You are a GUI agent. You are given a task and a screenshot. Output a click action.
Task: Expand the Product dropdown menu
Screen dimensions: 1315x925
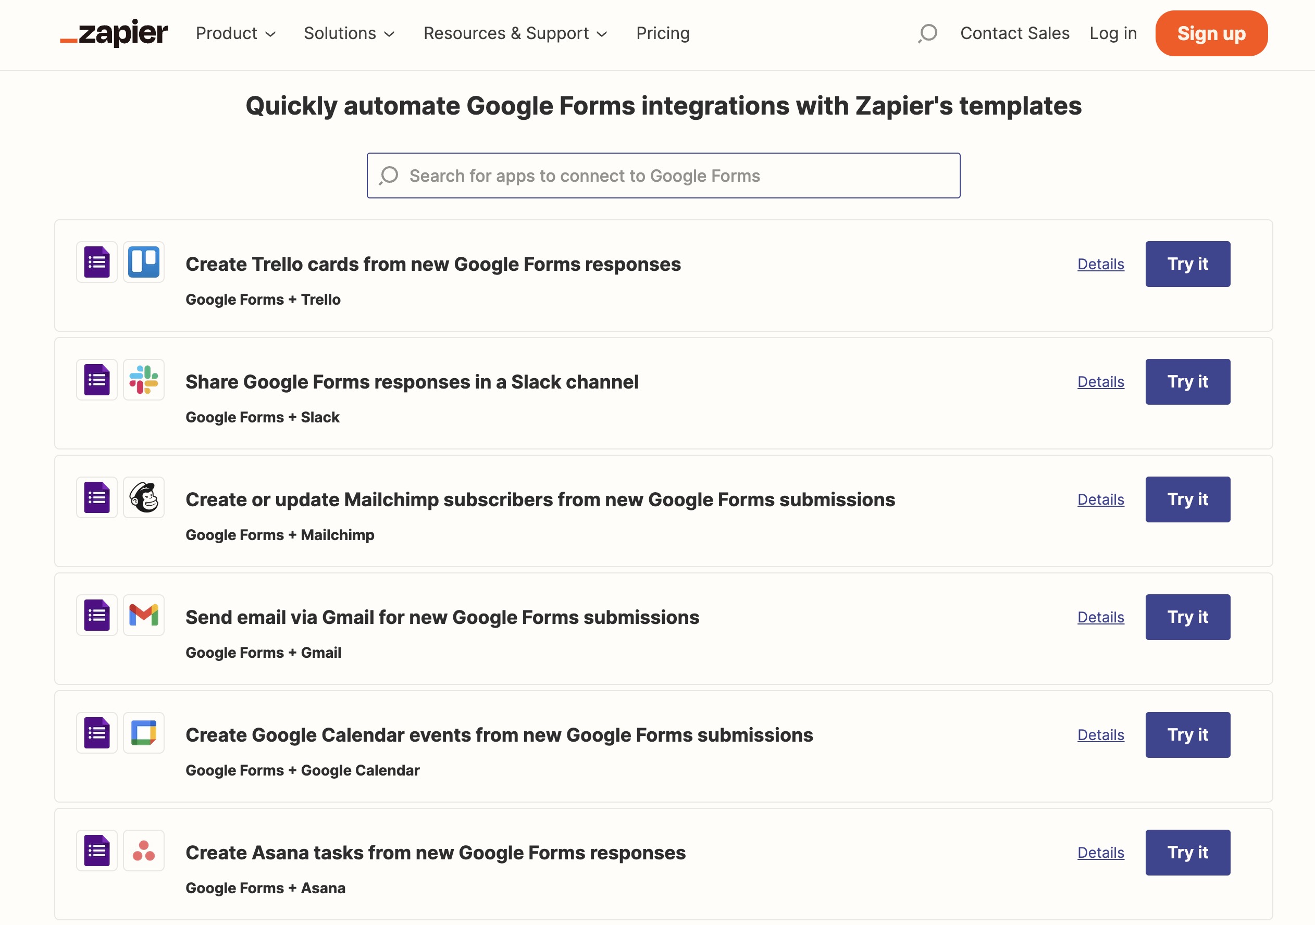(235, 33)
